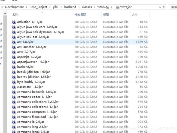Go to IDEA_Project folder in breadcrumb
Viewport: 177px width, 133px height.
click(x=38, y=7)
